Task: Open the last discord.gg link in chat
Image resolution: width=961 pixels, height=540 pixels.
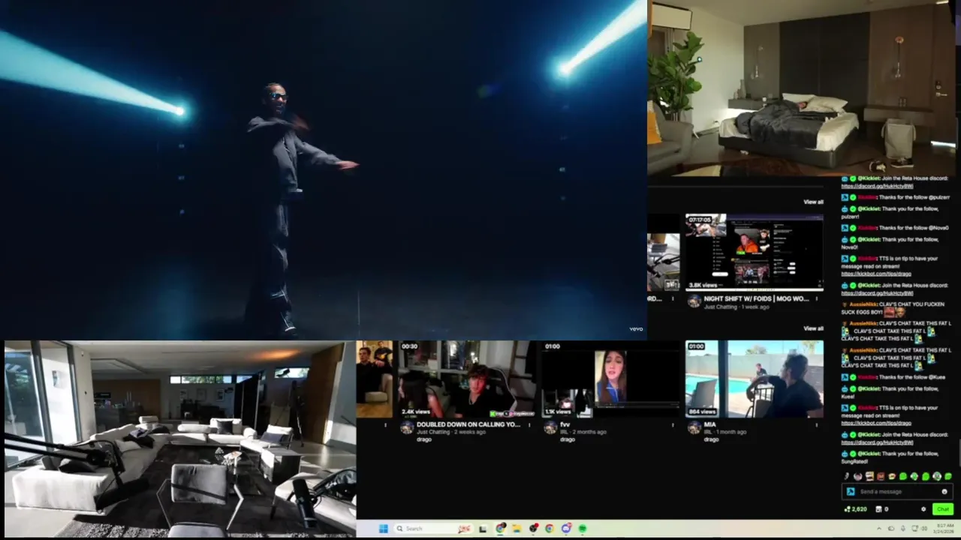Action: click(x=877, y=442)
